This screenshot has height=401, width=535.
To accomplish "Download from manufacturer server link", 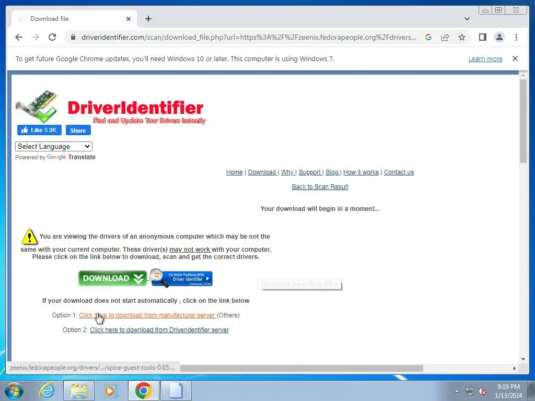I will tap(147, 315).
